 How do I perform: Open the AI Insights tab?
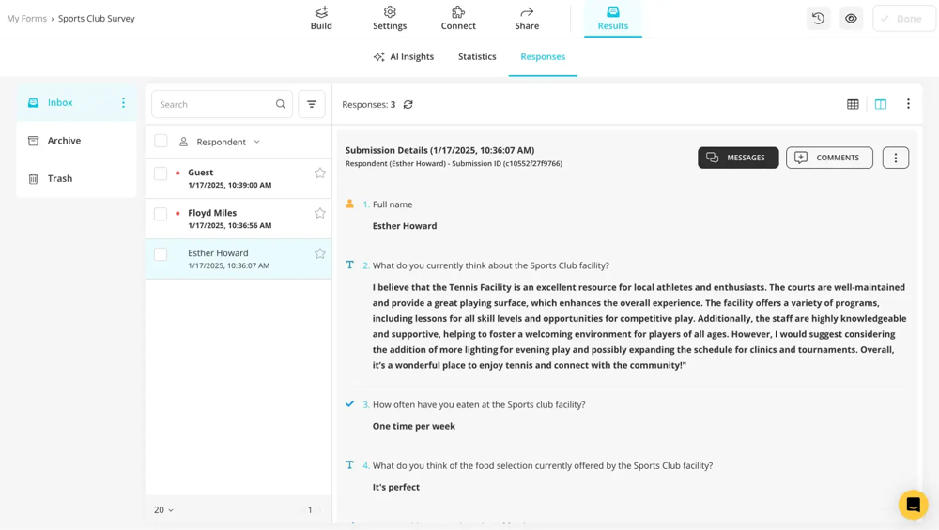tap(404, 56)
